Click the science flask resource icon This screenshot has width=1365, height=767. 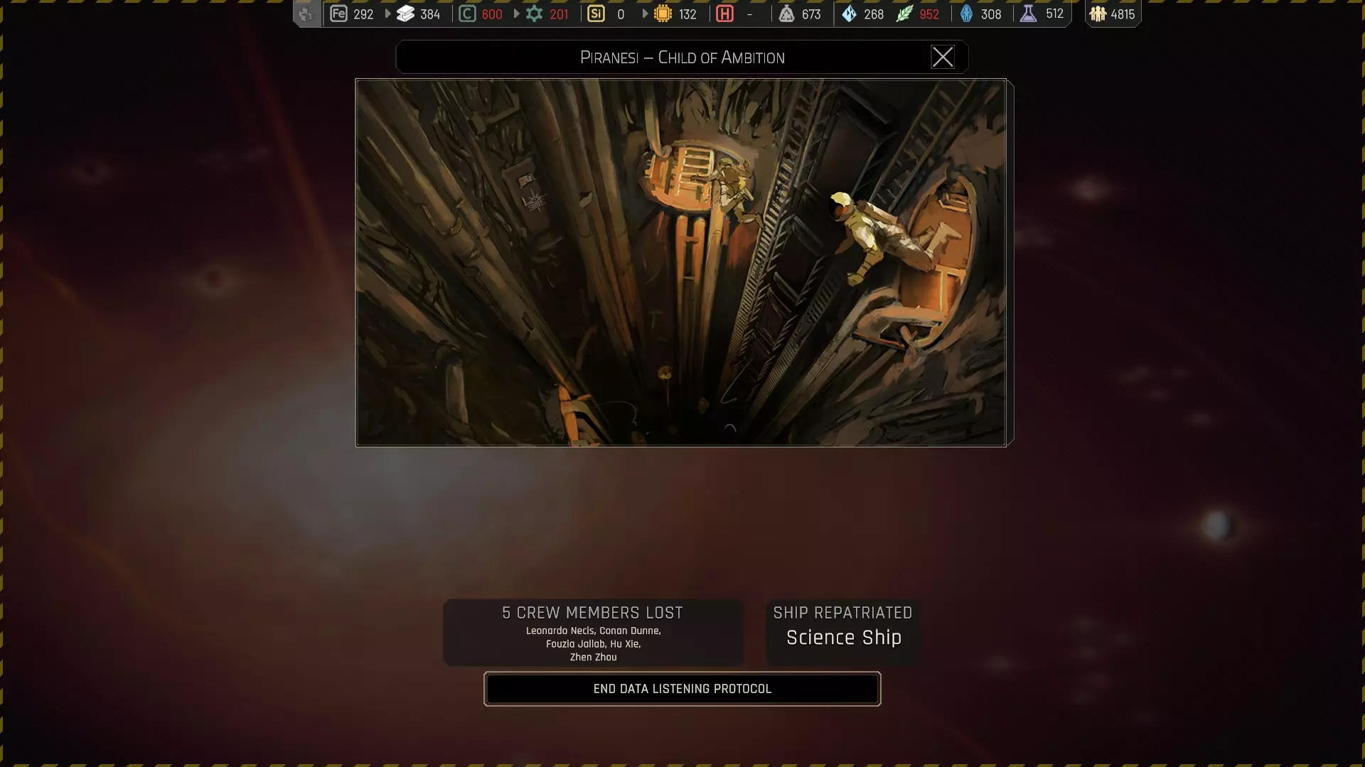click(x=1028, y=13)
